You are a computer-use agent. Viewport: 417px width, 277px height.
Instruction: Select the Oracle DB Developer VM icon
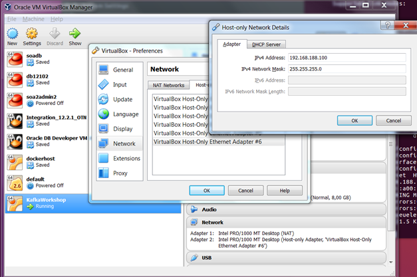pyautogui.click(x=15, y=141)
